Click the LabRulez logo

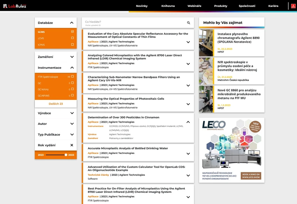pyautogui.click(x=15, y=6)
